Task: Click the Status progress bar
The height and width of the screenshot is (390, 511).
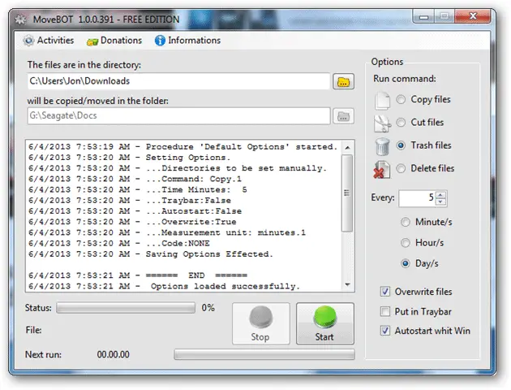Action: [126, 308]
